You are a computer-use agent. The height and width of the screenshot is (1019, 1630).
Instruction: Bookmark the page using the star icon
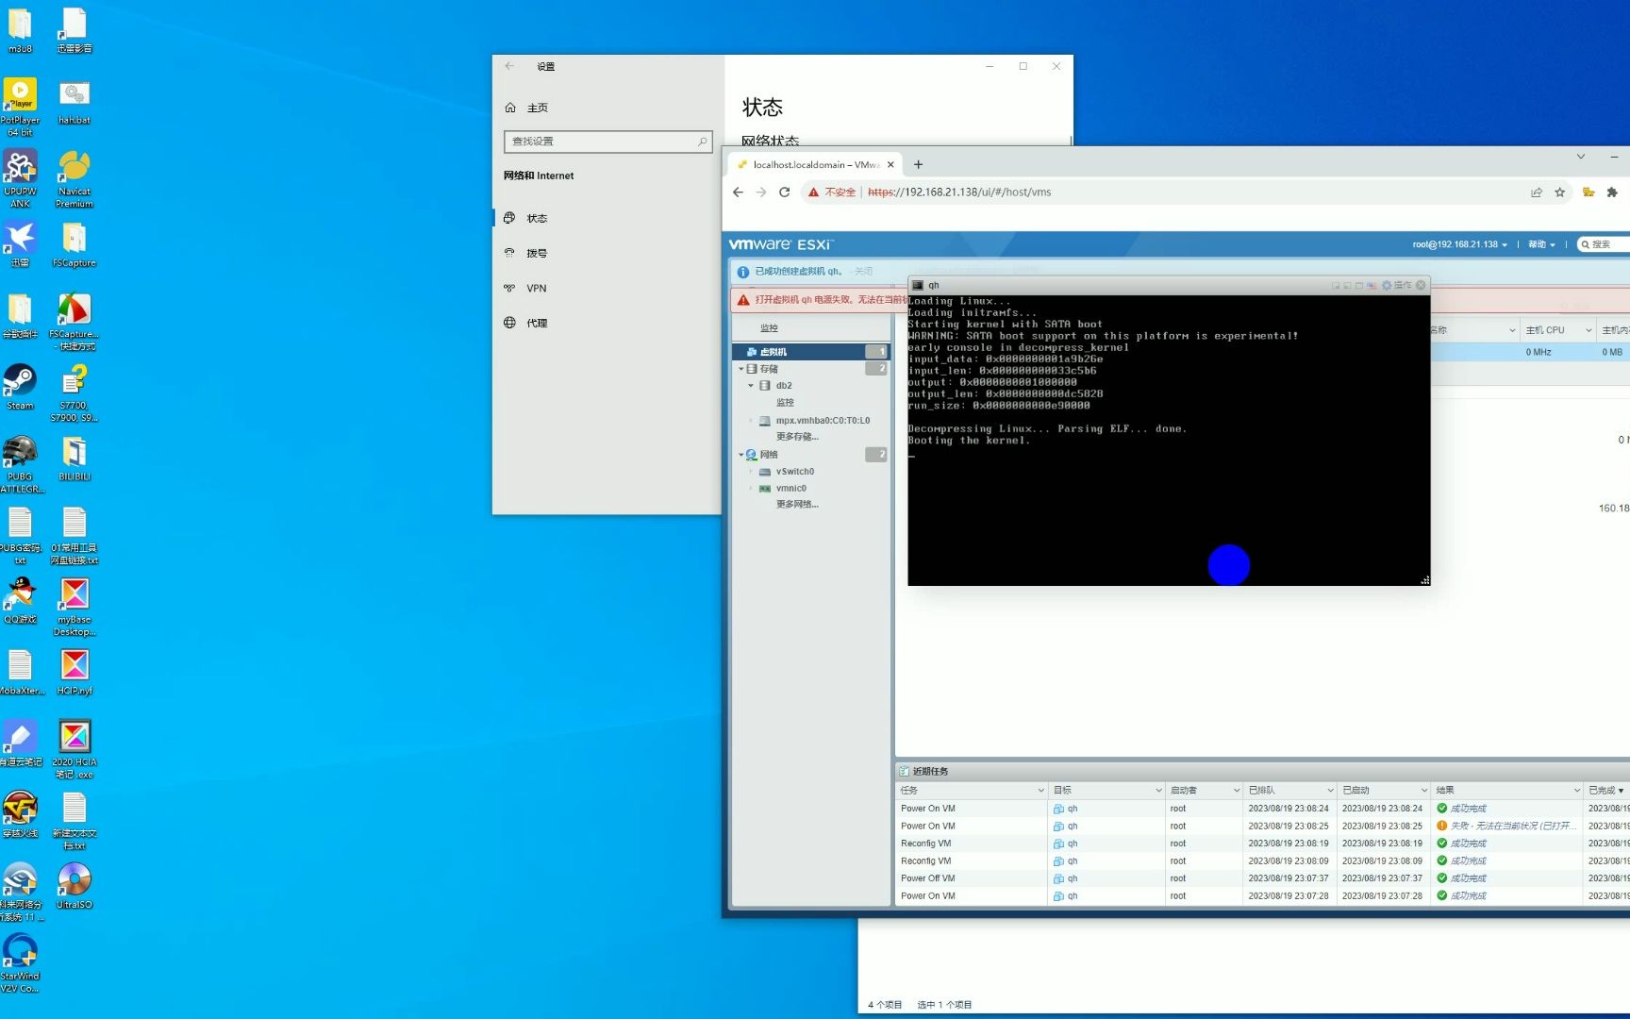tap(1559, 192)
